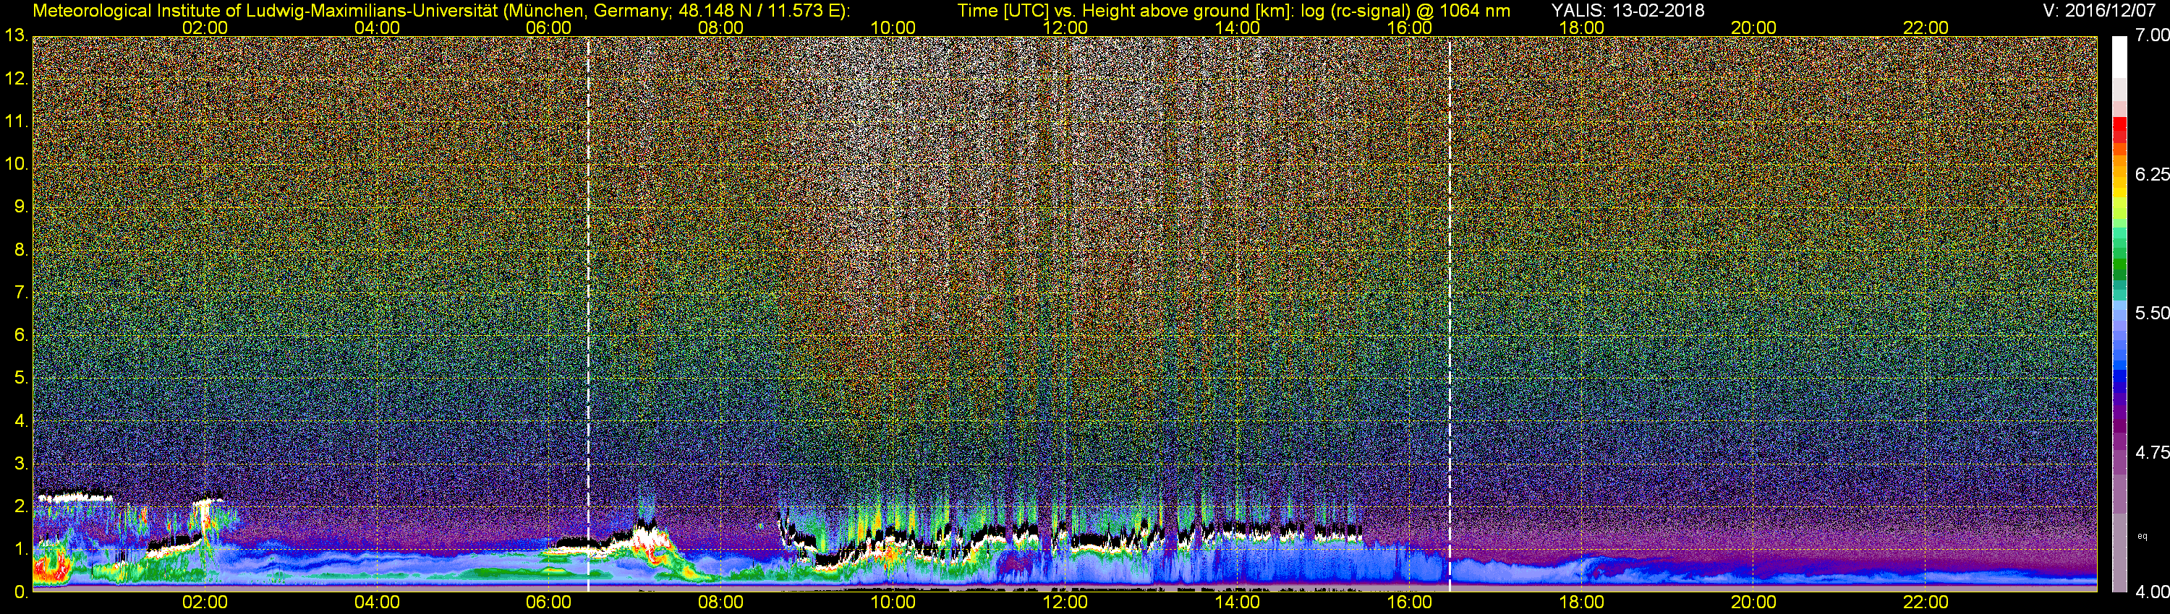
Task: Click the 7.00 value on the color scale
Action: (x=2151, y=35)
